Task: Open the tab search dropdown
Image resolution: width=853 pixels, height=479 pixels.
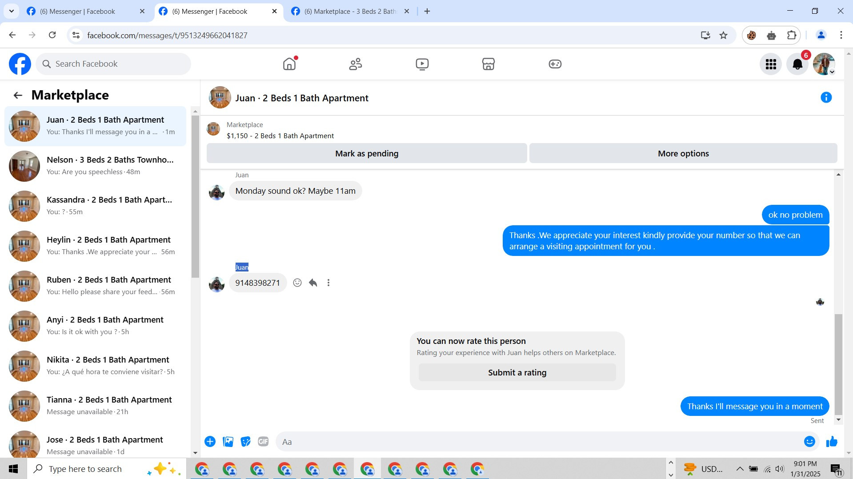Action: pyautogui.click(x=12, y=11)
